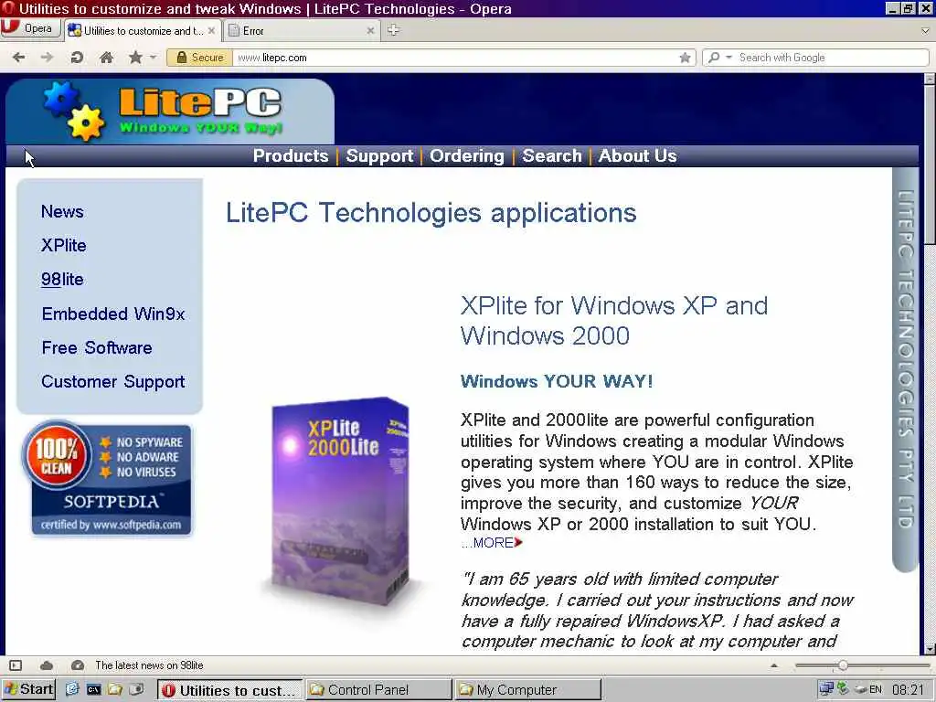Open the About Us menu
Viewport: 936px width, 702px height.
(637, 155)
